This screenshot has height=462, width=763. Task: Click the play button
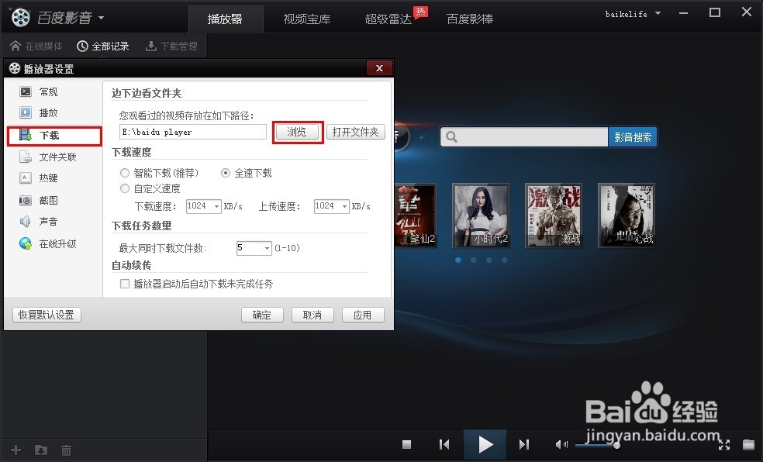[x=485, y=444]
